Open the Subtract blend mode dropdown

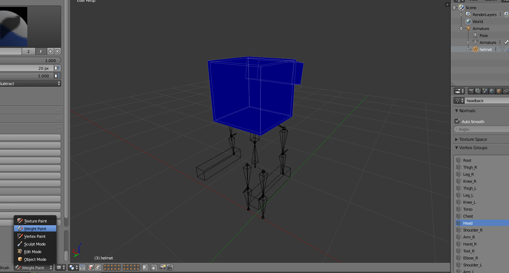[x=30, y=84]
